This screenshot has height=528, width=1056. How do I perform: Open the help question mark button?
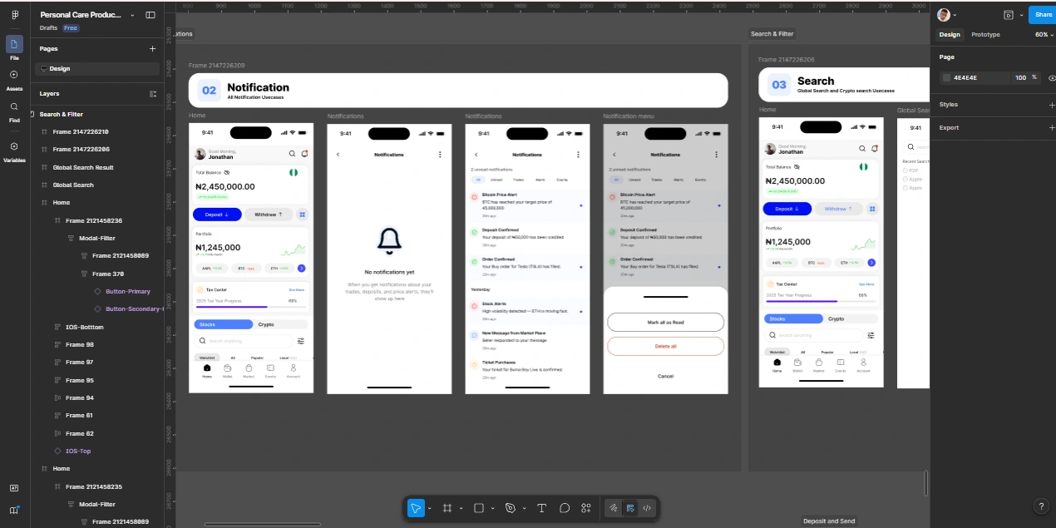[1041, 506]
